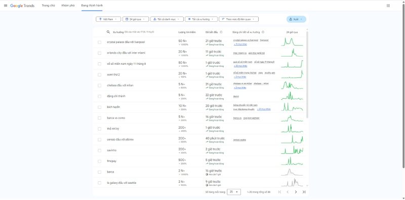Open trend barca vs como

pyautogui.click(x=116, y=118)
